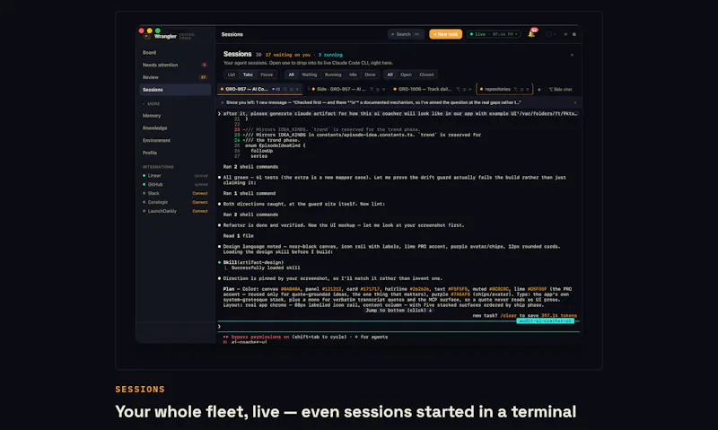Expand the 'Read 1 file' entry
Screen dimensions: 718x430
click(x=238, y=236)
